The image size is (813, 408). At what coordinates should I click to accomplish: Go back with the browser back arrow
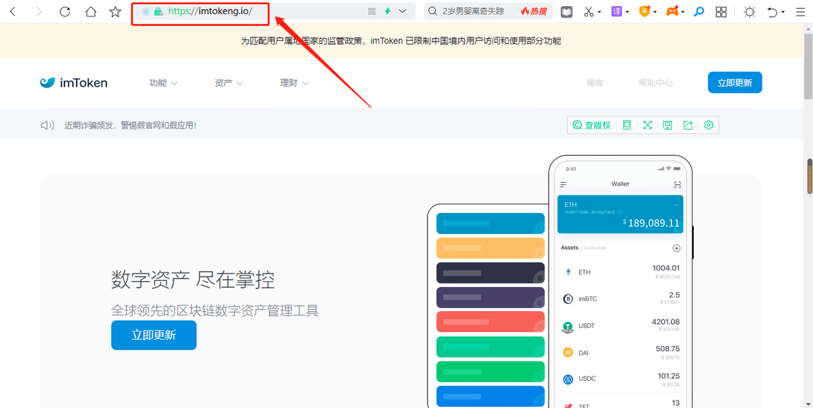[x=13, y=12]
